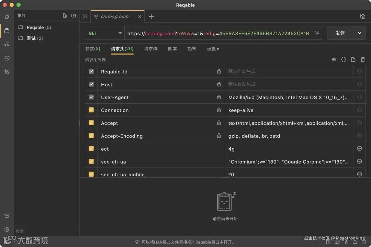This screenshot has width=371, height=247.
Task: Click lock icon on Accept row
Action: [219, 123]
